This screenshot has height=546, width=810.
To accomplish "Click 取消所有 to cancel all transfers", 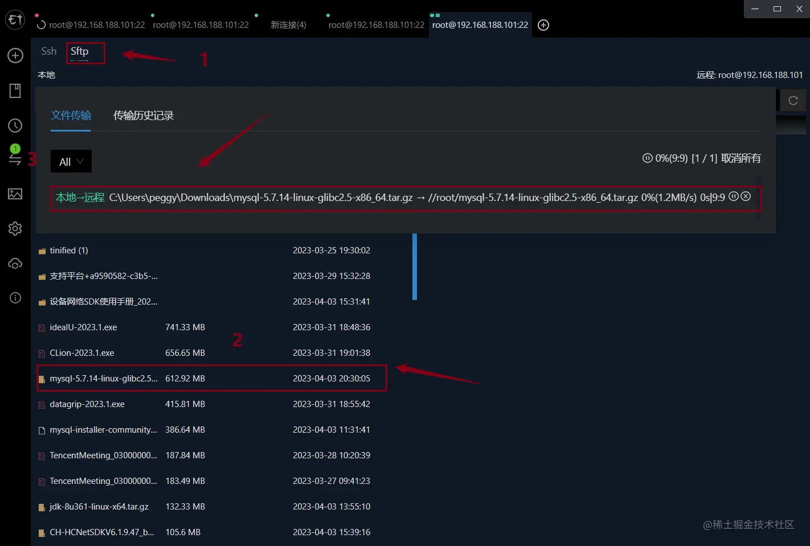I will coord(741,158).
